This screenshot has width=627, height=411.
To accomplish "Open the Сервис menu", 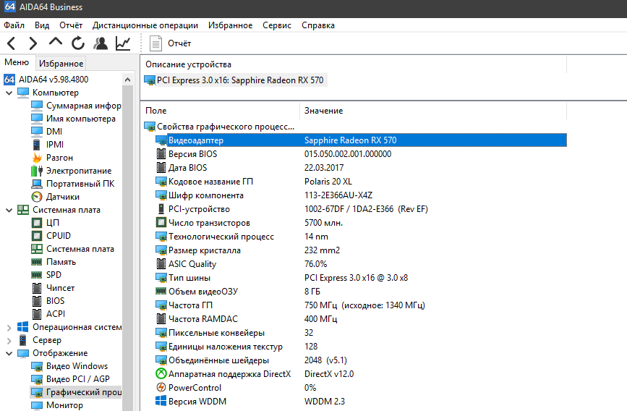I will coord(277,25).
